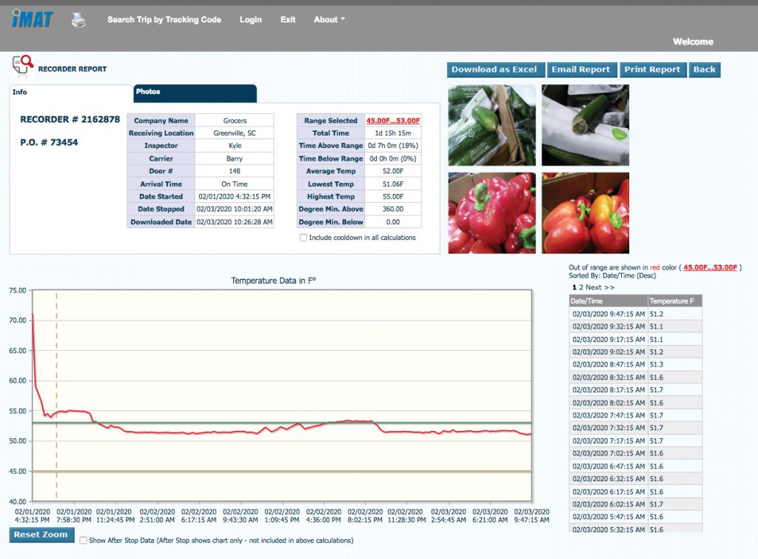Open the red and yellow peppers photo
Viewport: 758px width, 559px height.
click(585, 213)
